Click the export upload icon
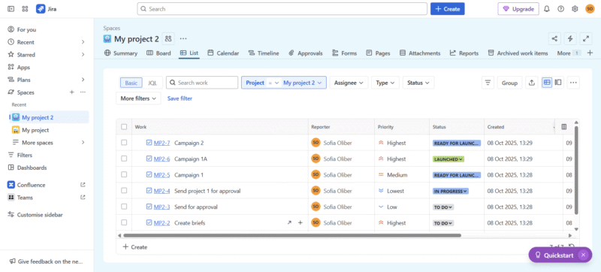Viewport: 601px width, 272px height. 531,83
